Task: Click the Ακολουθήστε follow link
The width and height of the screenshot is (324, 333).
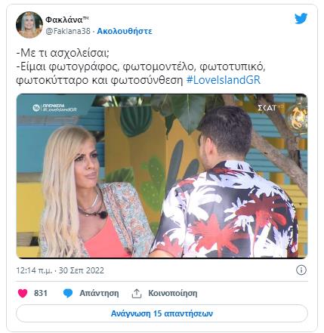Action: (x=125, y=31)
